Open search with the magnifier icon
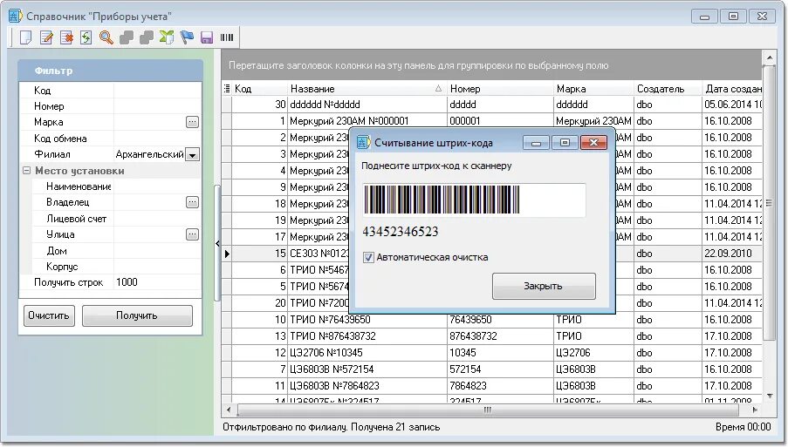This screenshot has width=788, height=447. tap(106, 37)
